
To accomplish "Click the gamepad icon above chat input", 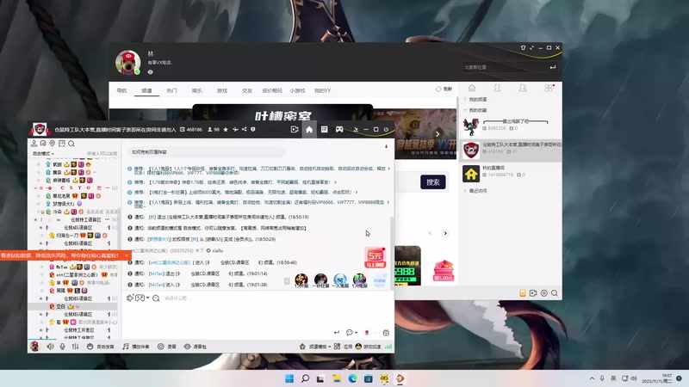I will point(140,298).
